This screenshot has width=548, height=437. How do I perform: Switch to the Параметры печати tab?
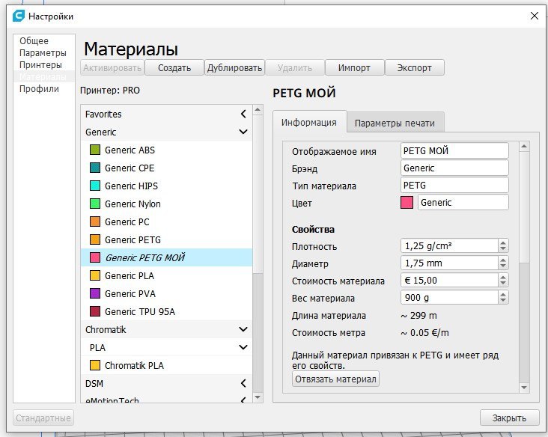395,123
